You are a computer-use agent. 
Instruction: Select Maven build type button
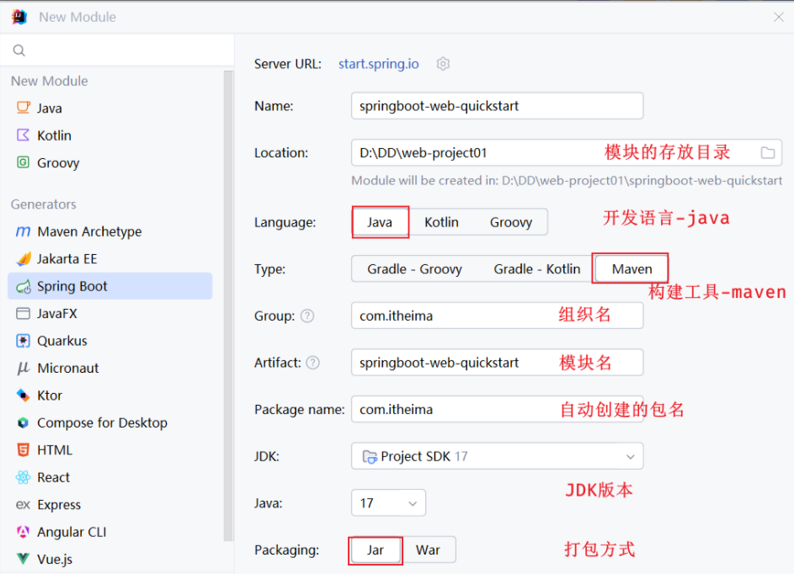631,269
